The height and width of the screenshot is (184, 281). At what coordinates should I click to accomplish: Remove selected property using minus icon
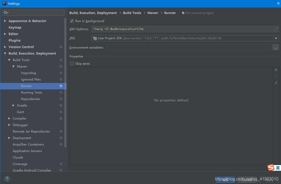276,76
